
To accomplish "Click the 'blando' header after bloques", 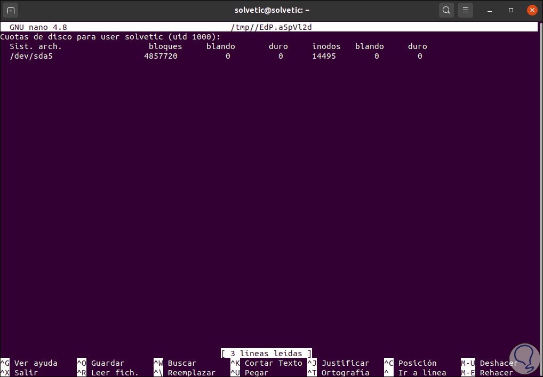I will (221, 46).
